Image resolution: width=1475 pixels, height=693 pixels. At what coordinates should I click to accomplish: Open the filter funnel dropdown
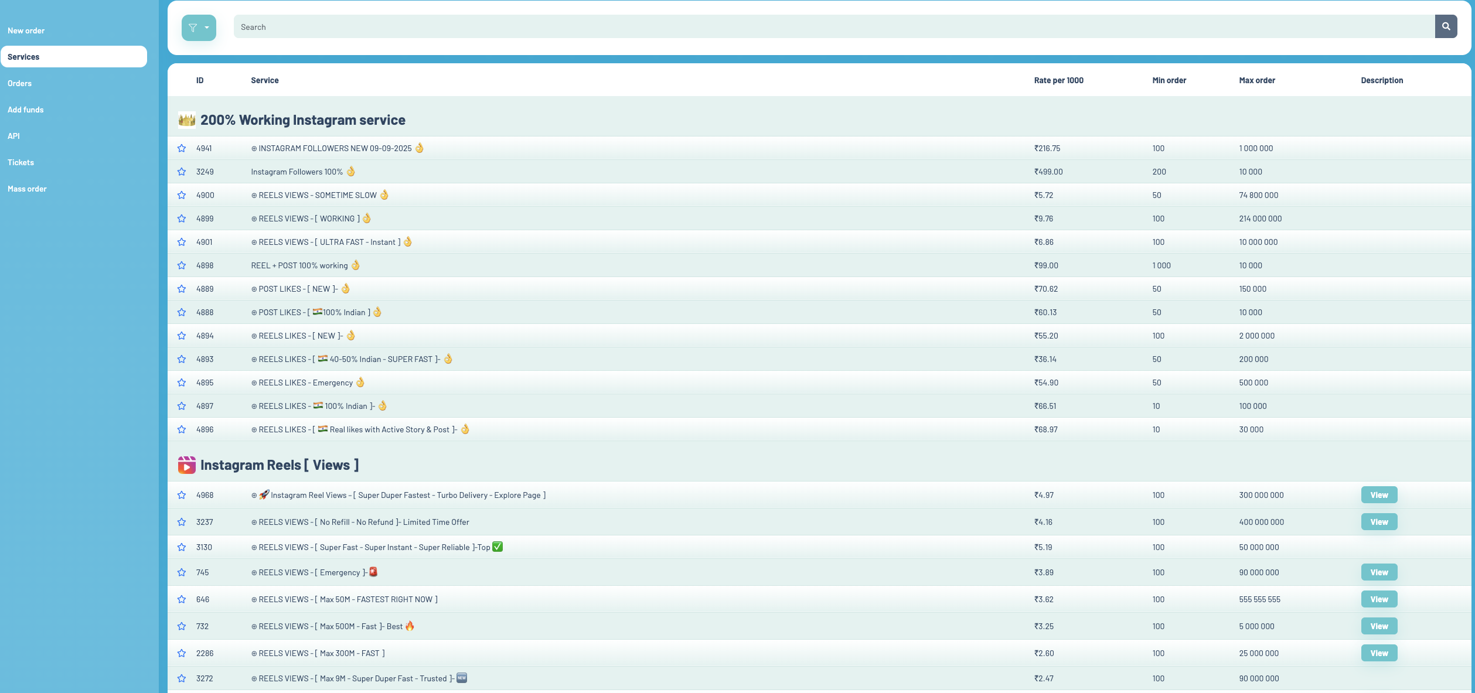[199, 28]
